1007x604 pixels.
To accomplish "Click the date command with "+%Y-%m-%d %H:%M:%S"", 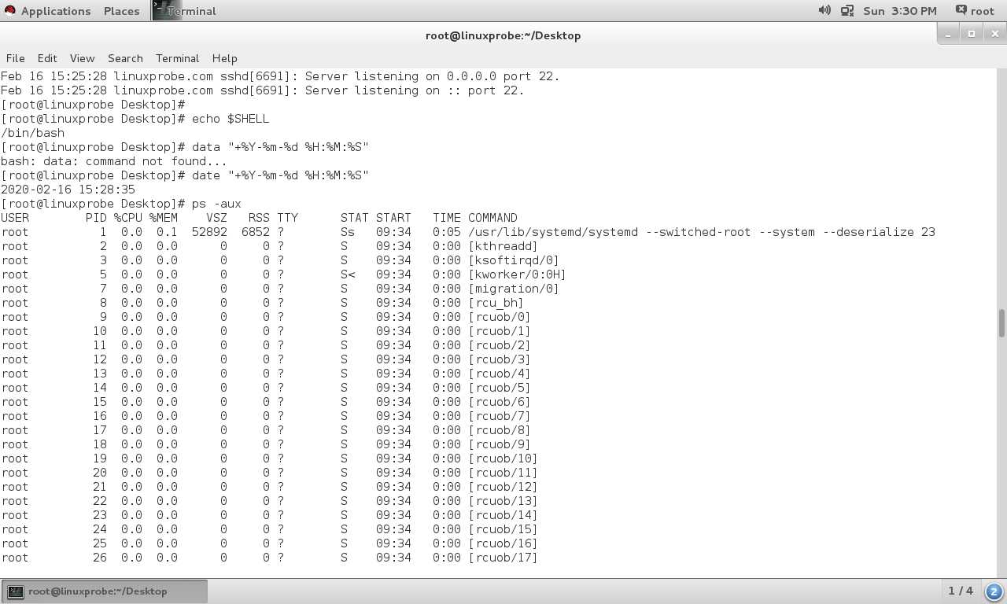I will 280,175.
